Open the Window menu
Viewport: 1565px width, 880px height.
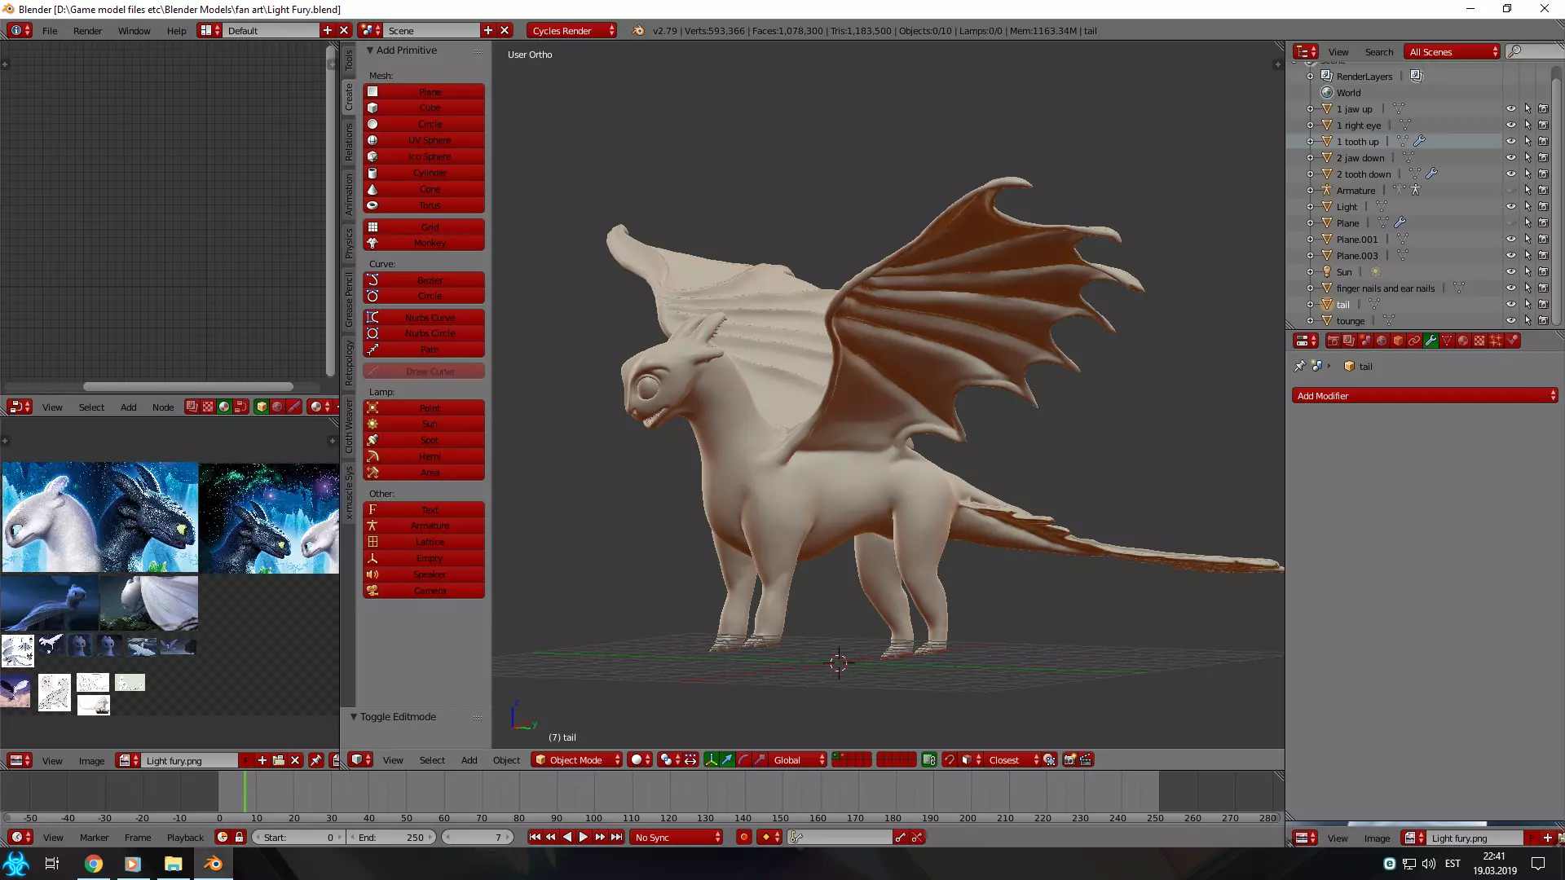pos(134,31)
